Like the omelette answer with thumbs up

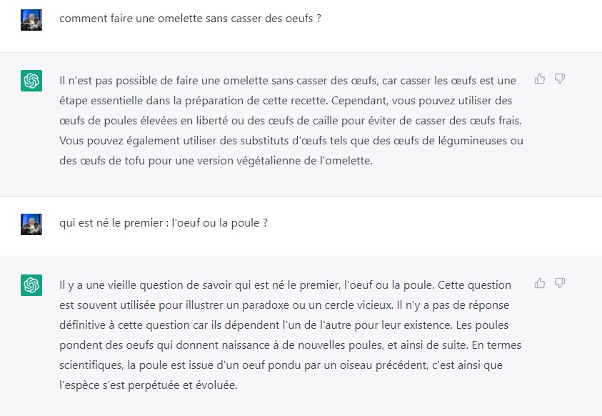point(539,79)
